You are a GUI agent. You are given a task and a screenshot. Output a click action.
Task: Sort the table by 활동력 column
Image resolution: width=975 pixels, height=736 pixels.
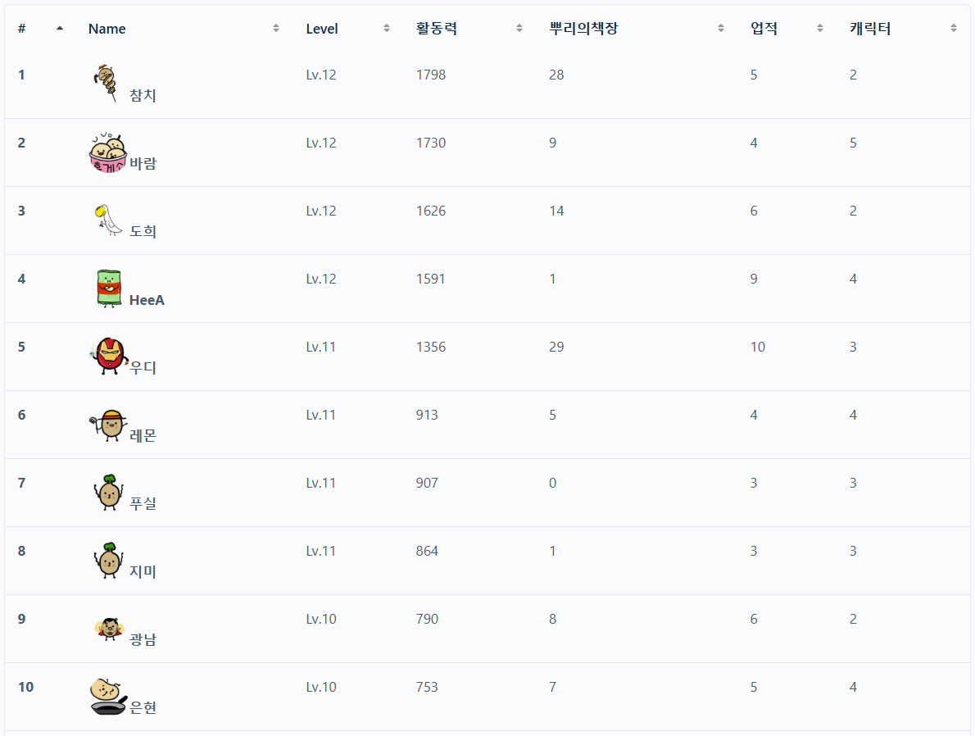click(519, 29)
